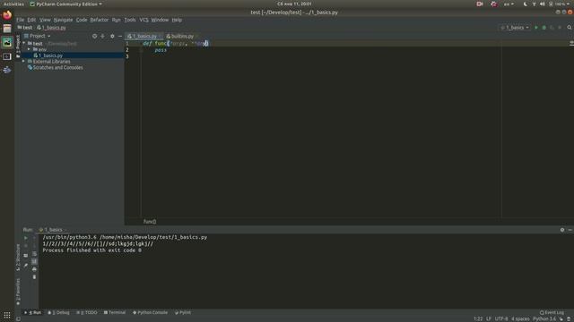Expand External Libraries node
Screen dimensions: 574x322
coord(23,62)
